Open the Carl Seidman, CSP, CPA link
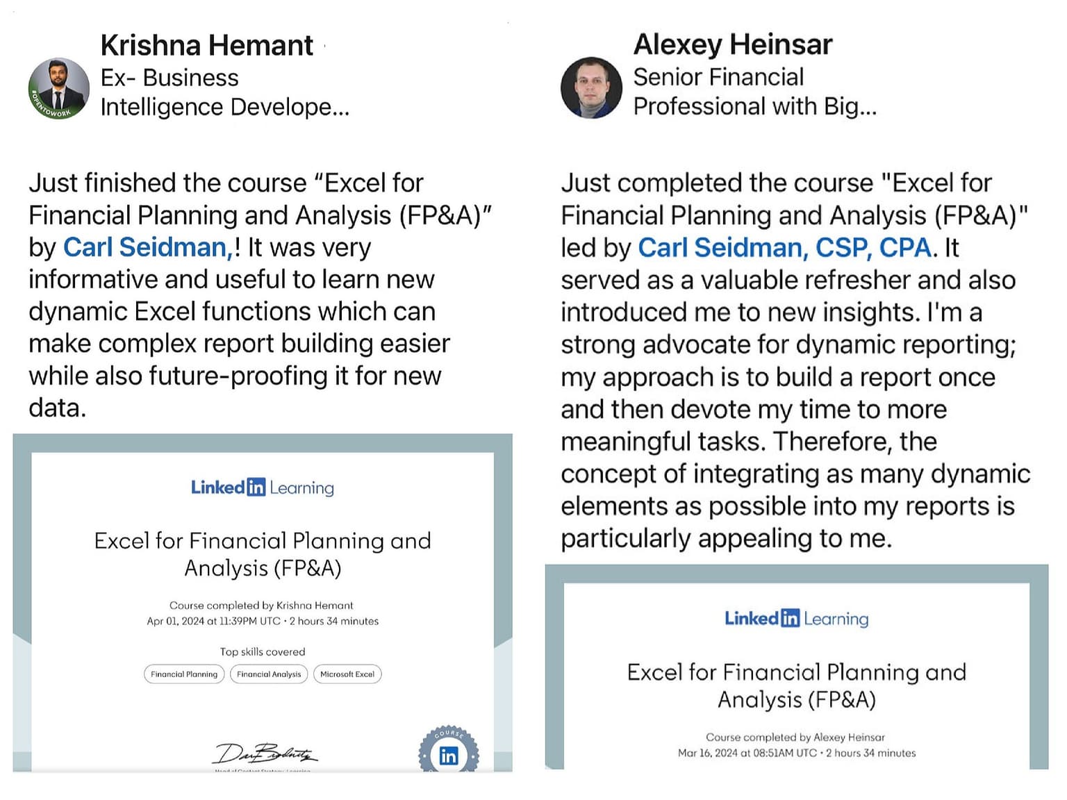Viewport: 1067px width, 800px height. 785,247
